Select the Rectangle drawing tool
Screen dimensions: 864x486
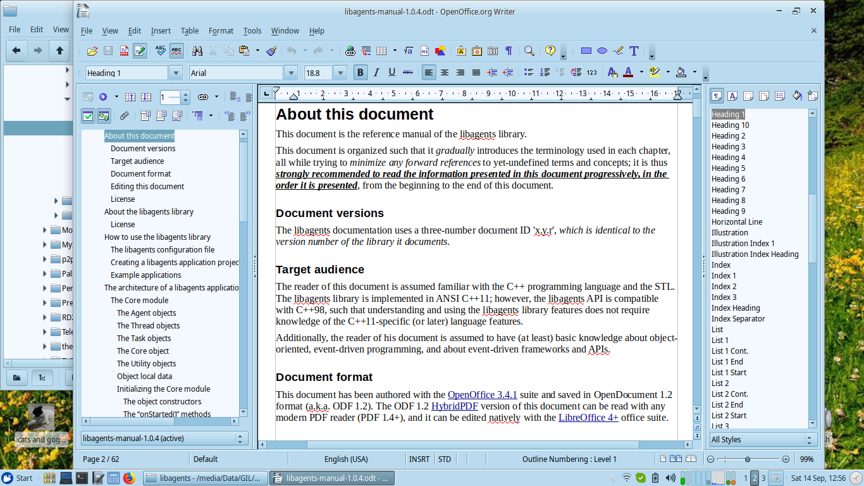click(586, 51)
